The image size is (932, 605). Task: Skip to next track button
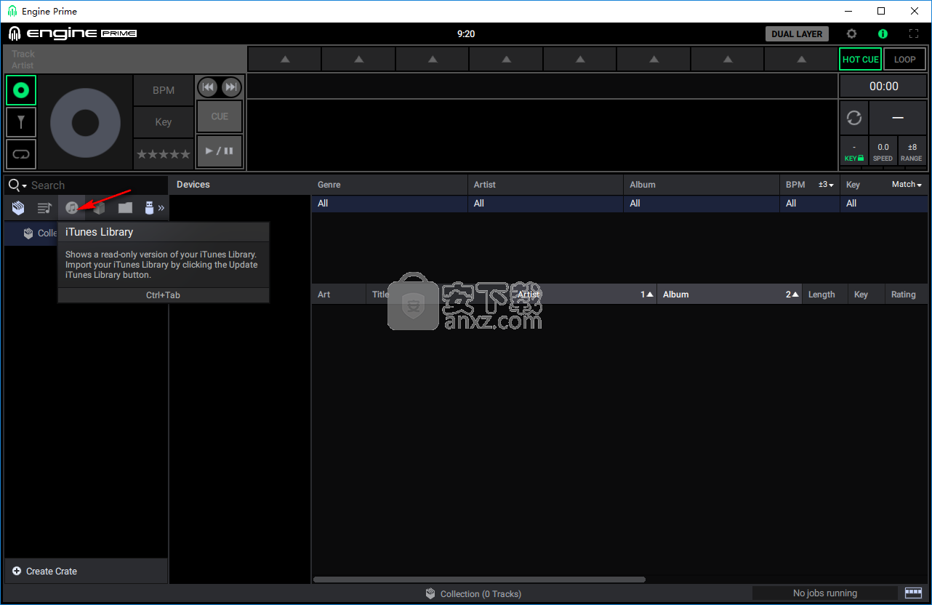pos(230,87)
